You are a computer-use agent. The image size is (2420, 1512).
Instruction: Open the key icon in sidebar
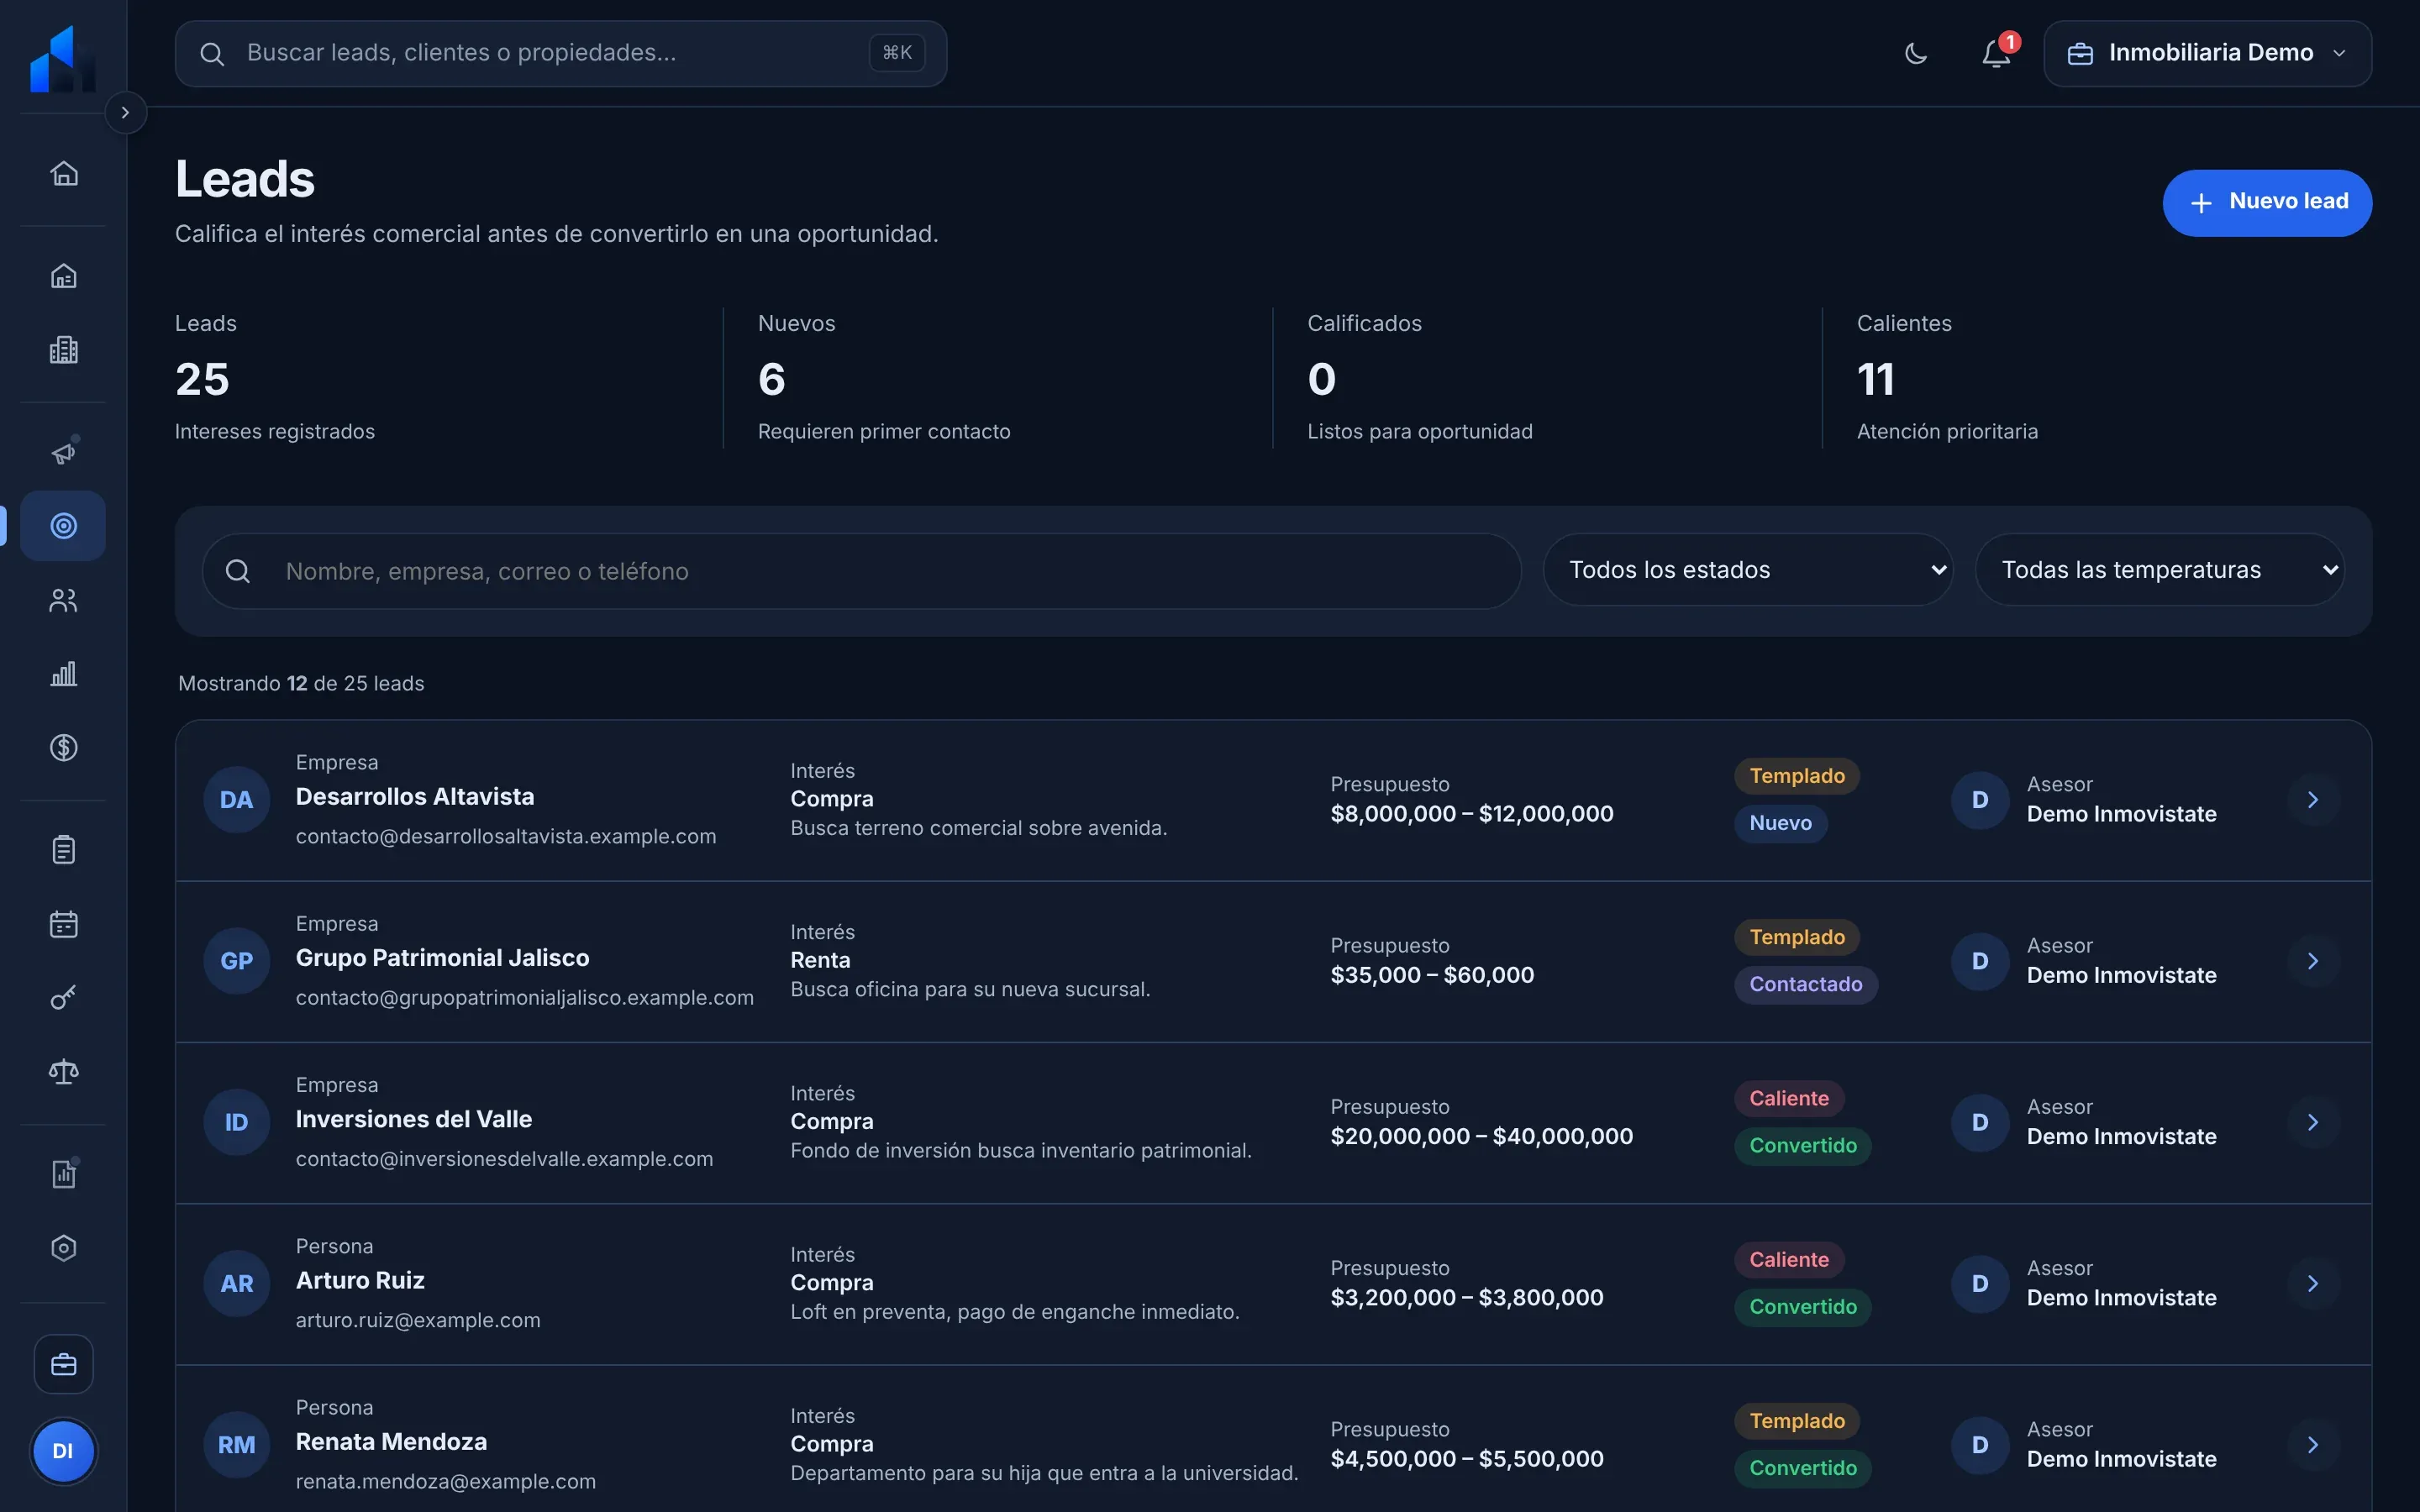click(64, 998)
